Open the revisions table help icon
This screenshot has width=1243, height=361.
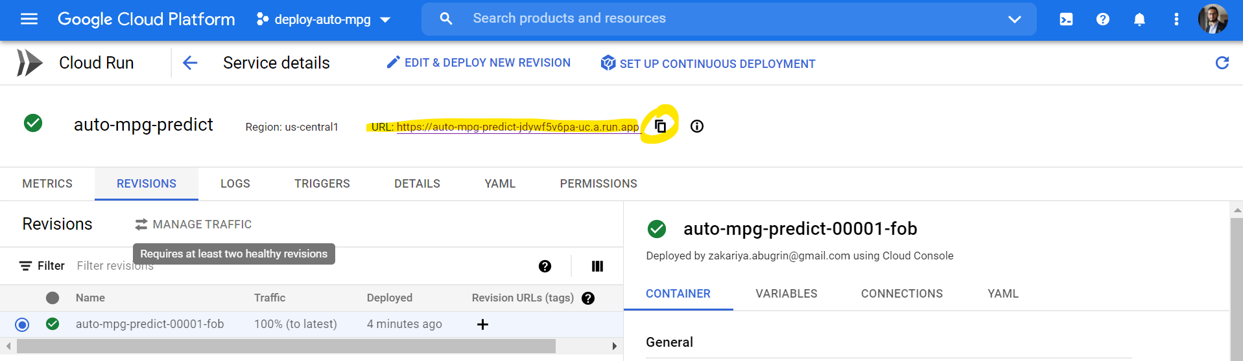[x=545, y=266]
